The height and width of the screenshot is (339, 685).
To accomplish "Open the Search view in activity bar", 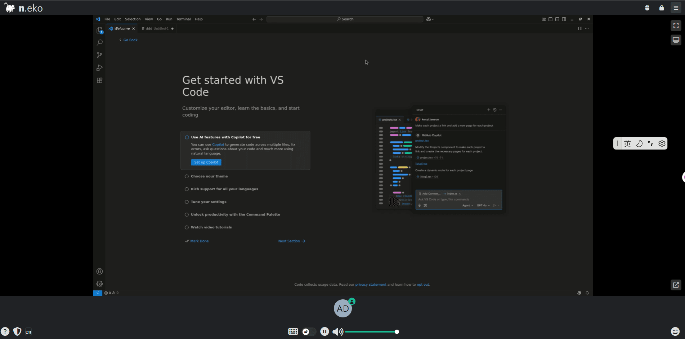I will 100,43.
